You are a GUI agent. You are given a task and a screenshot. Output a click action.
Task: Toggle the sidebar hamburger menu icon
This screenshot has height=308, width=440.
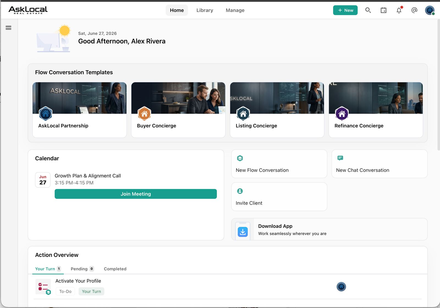pyautogui.click(x=9, y=28)
